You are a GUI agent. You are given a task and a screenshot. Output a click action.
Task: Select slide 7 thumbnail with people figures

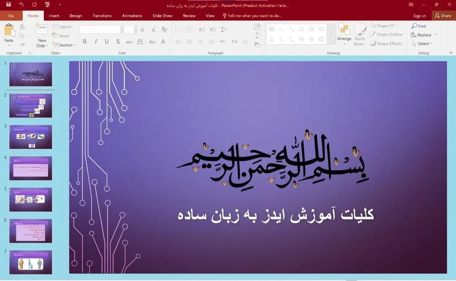[x=31, y=262]
